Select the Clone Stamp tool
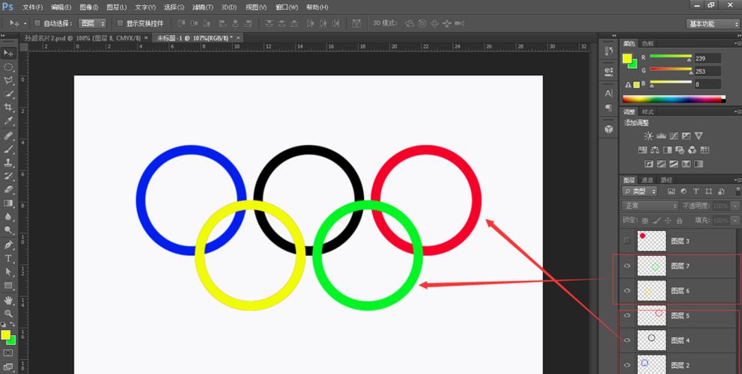The image size is (742, 374). click(8, 162)
